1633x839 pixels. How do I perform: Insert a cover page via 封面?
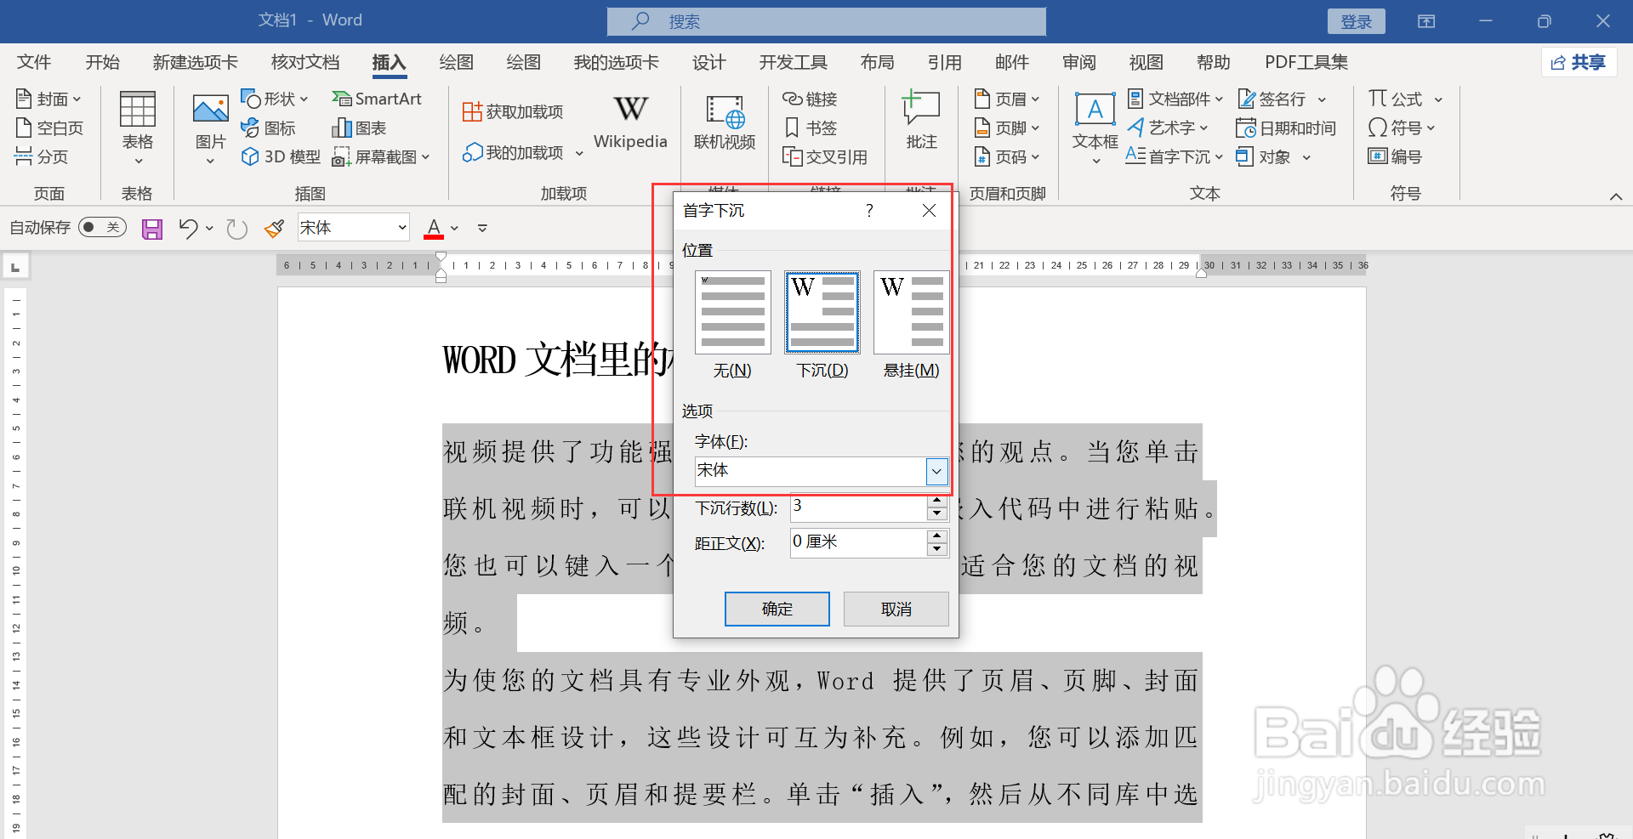(x=48, y=99)
